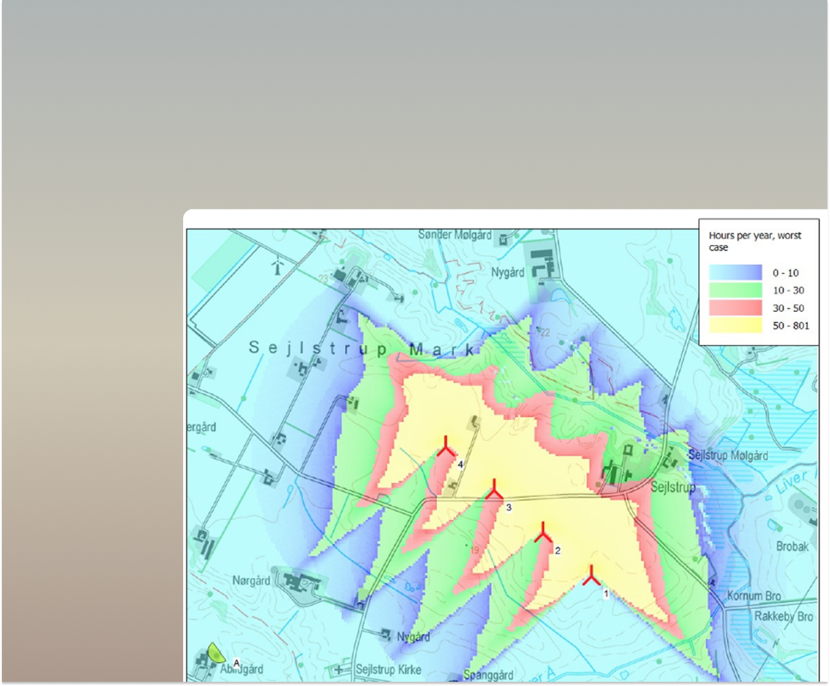The height and width of the screenshot is (686, 830).
Task: Click the 'Rakkeby Bro' label
Action: (x=783, y=617)
